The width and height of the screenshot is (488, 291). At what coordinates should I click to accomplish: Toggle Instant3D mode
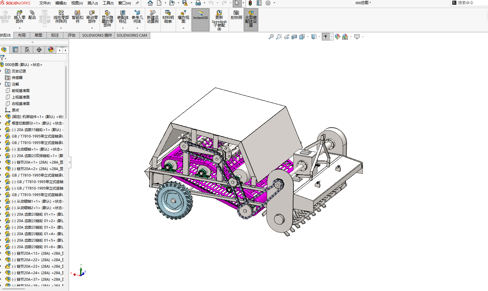[201, 20]
